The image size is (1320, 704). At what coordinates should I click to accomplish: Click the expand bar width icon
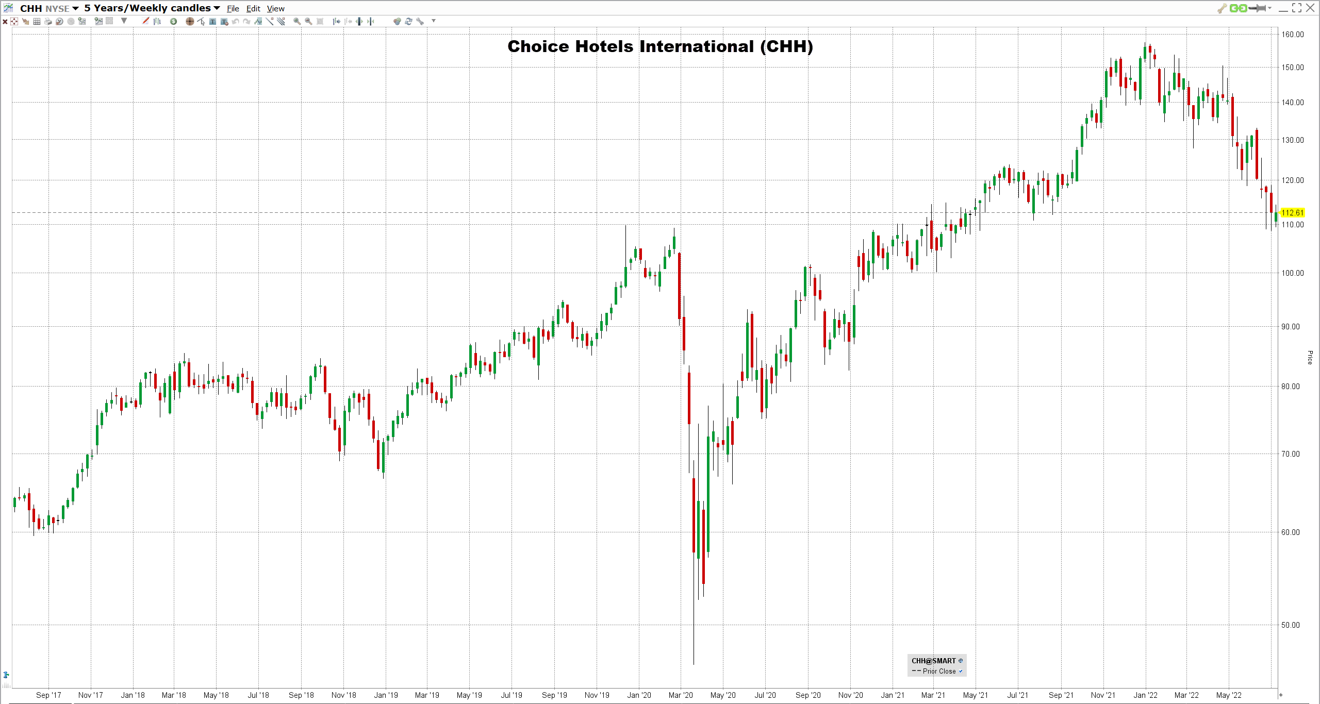point(359,22)
